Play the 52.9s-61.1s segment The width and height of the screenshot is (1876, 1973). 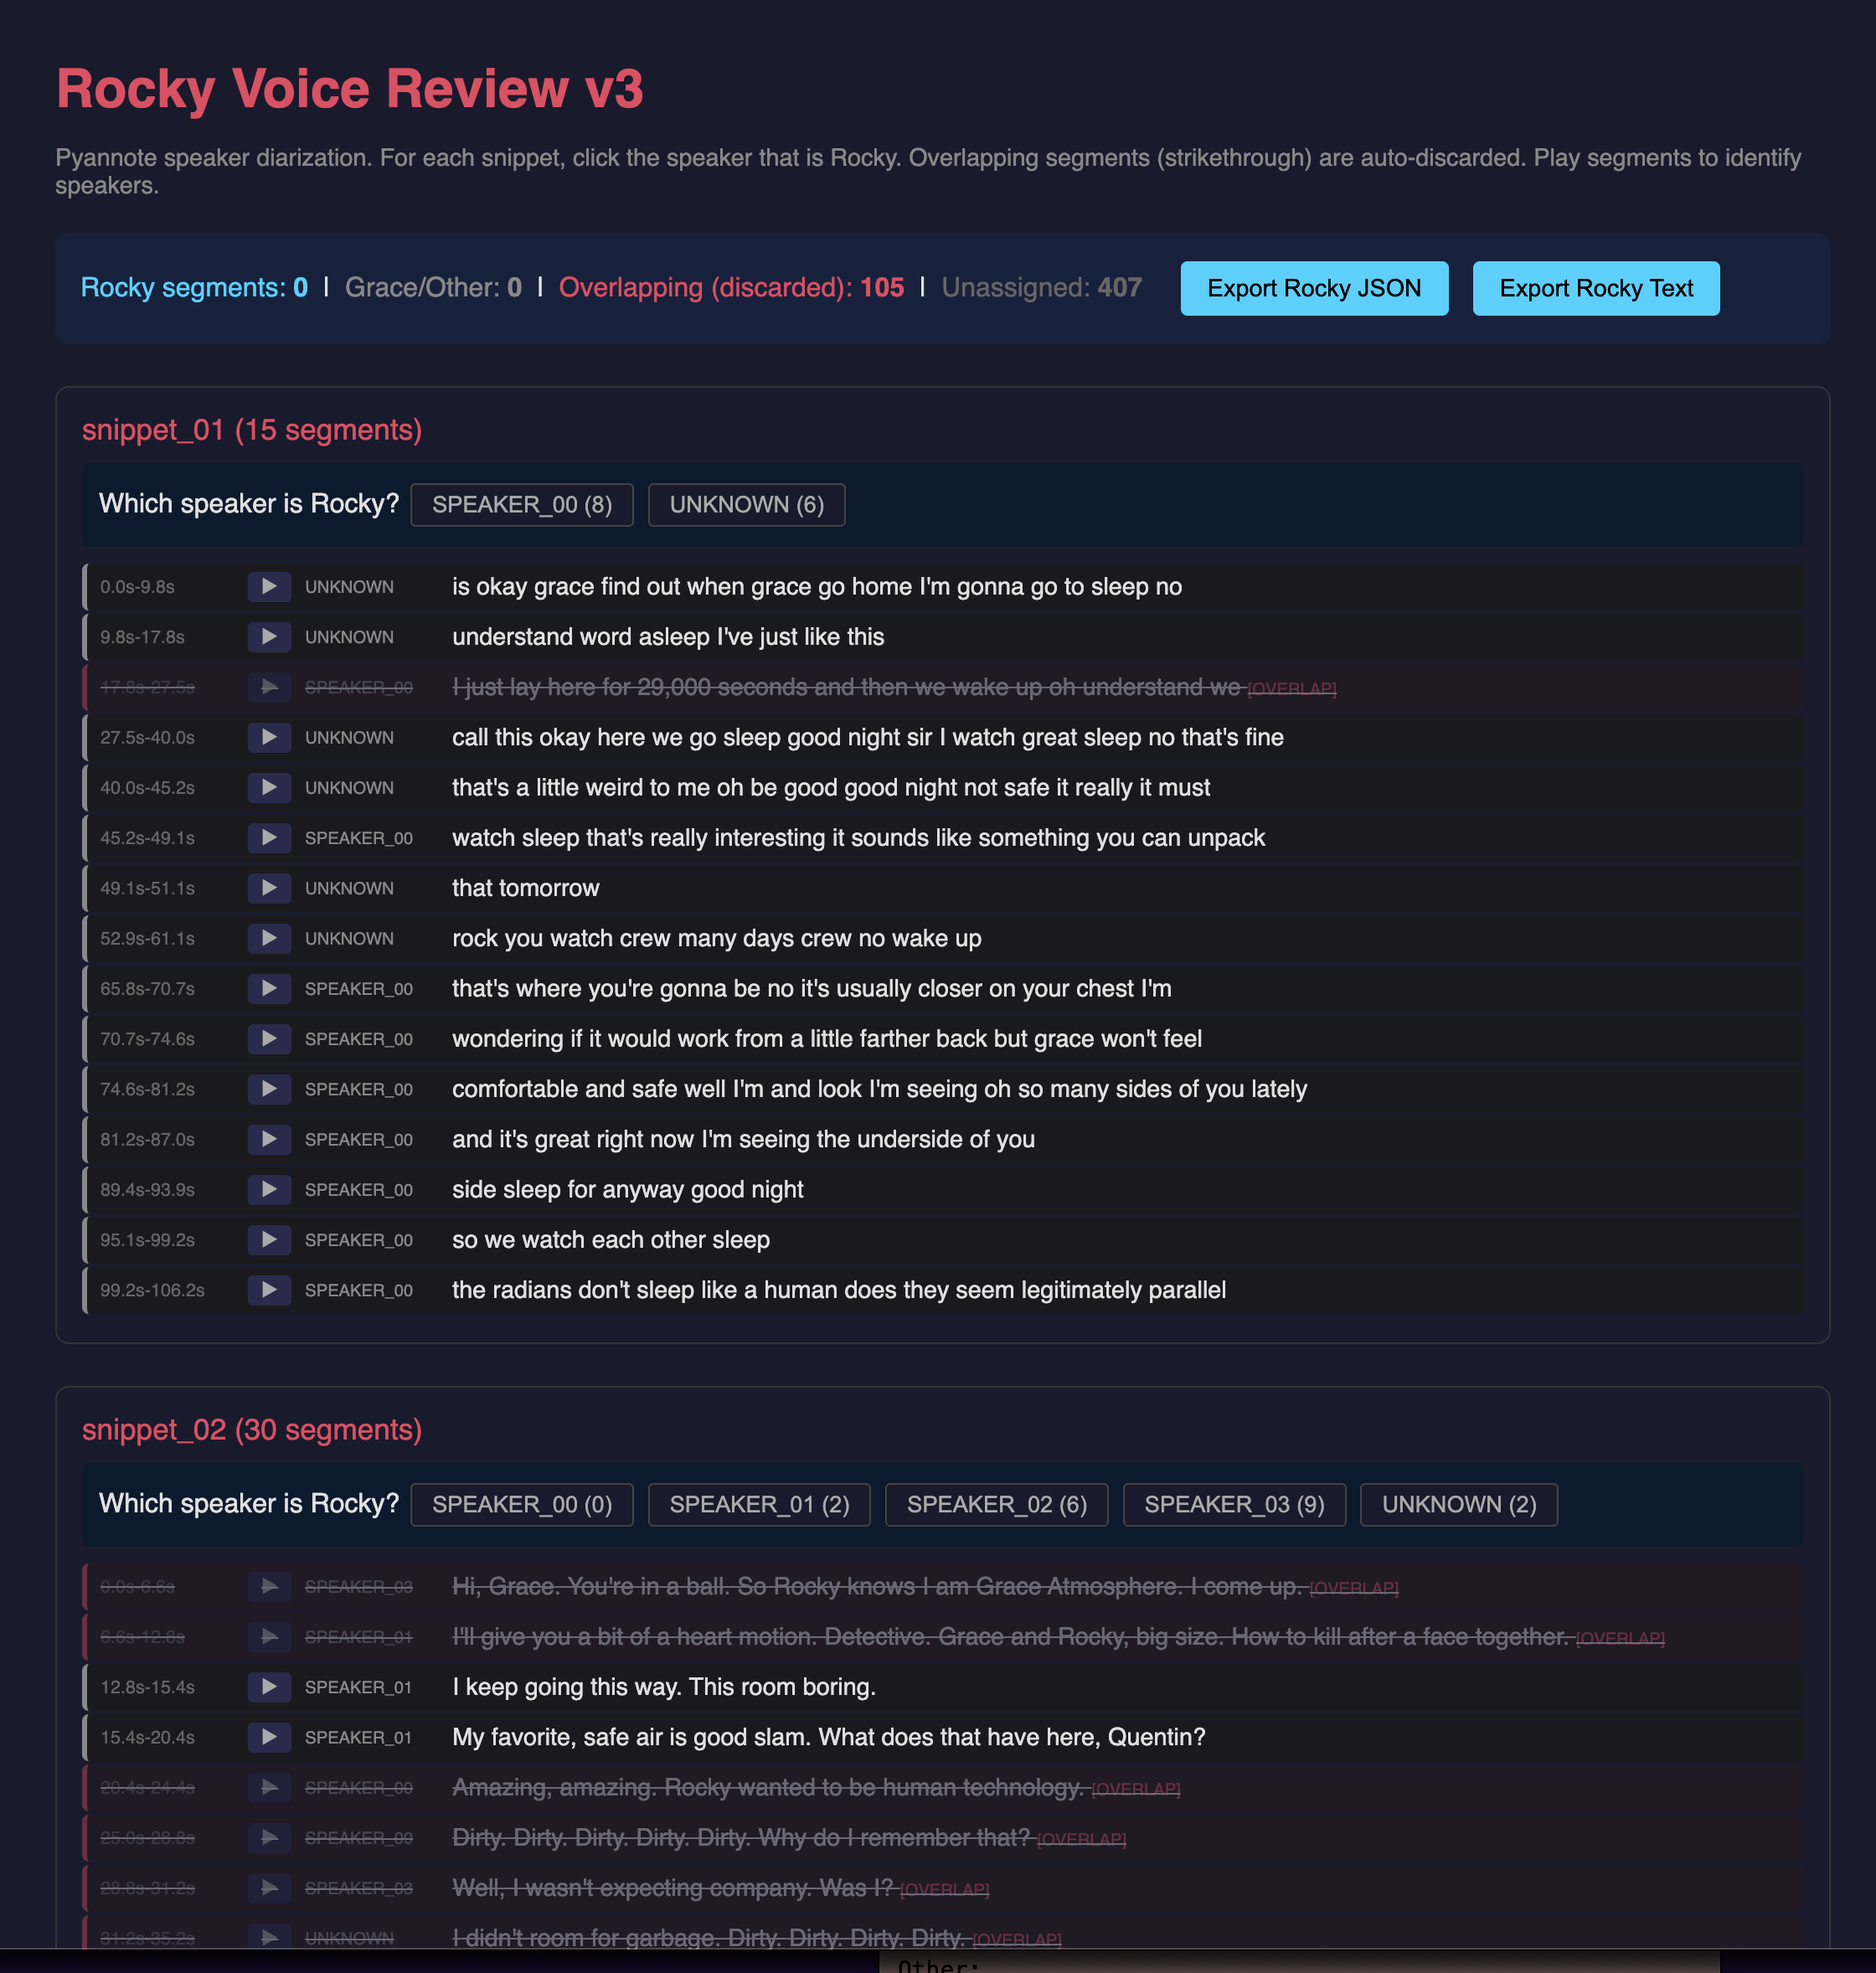click(269, 938)
